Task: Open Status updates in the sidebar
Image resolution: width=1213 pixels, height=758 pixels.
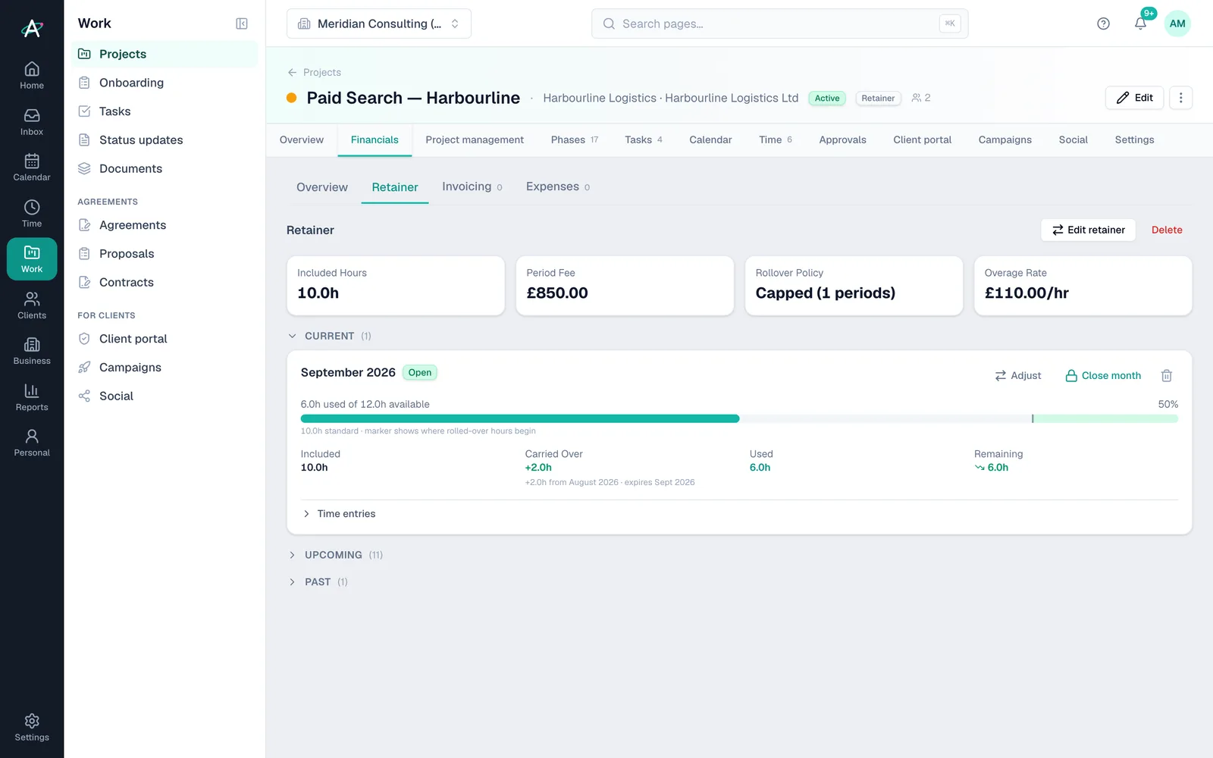Action: click(x=165, y=140)
